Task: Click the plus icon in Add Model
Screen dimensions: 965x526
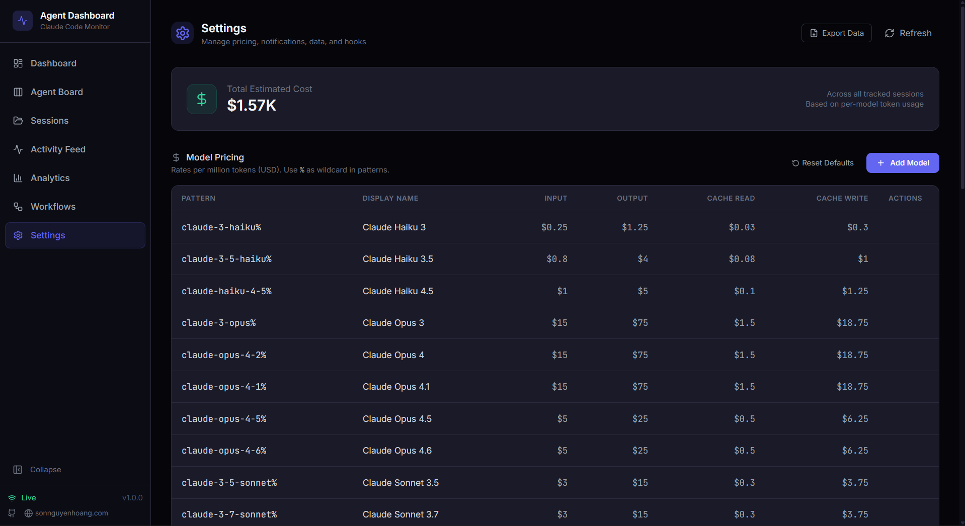Action: [881, 163]
